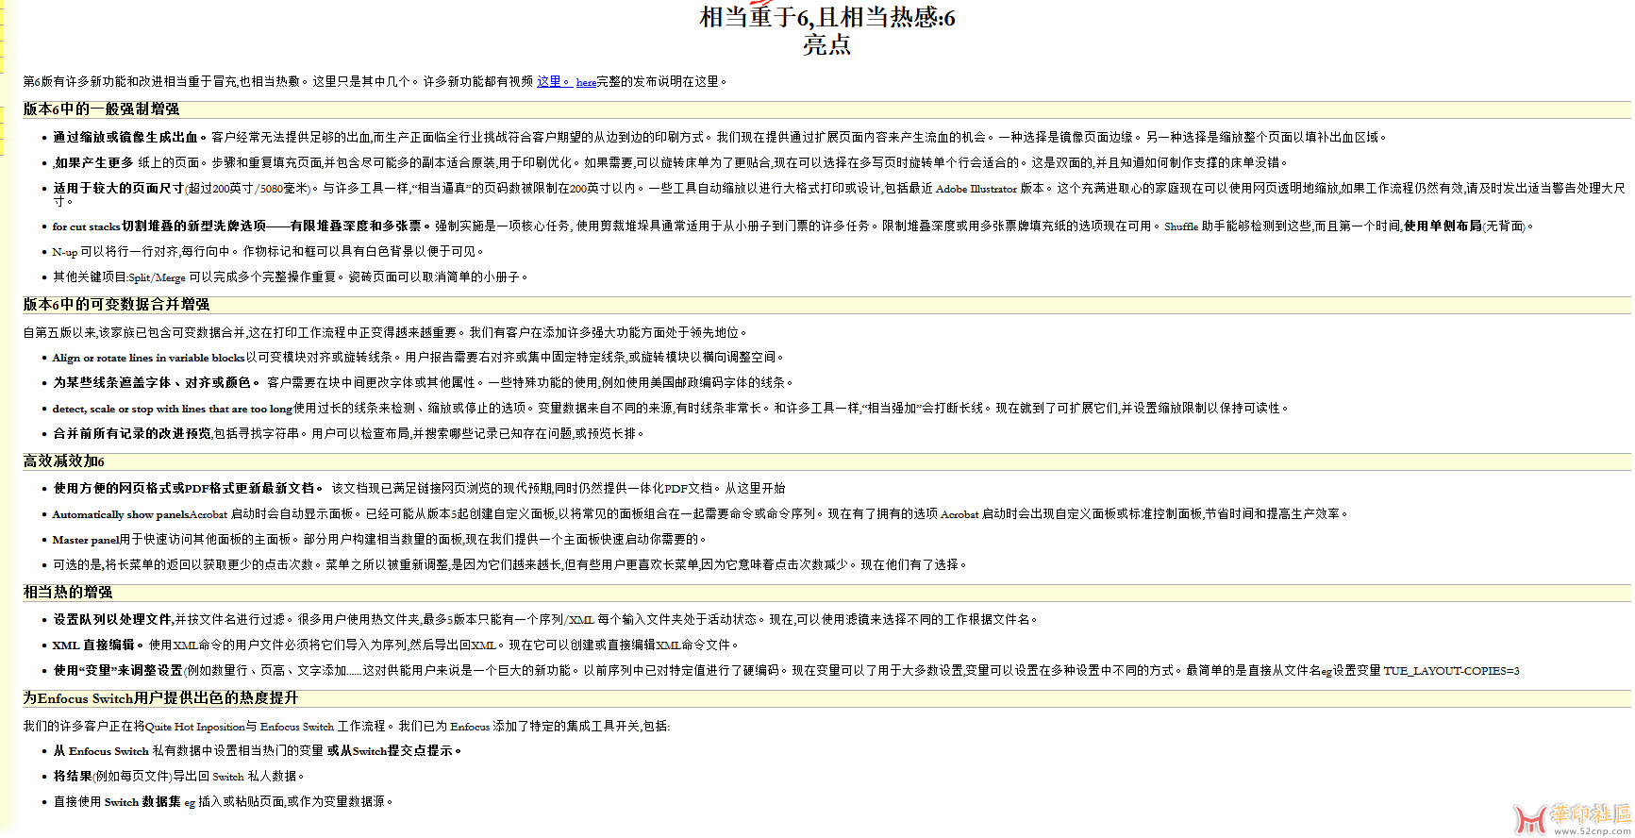Click the "for cut stacks" bullet text
The height and width of the screenshot is (838, 1635).
coord(86,226)
